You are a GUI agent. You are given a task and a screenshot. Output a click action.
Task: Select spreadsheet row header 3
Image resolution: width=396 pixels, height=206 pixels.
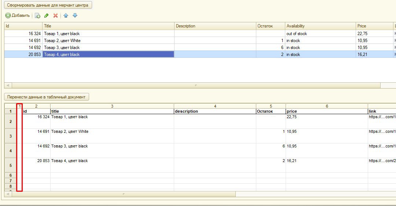[11, 136]
